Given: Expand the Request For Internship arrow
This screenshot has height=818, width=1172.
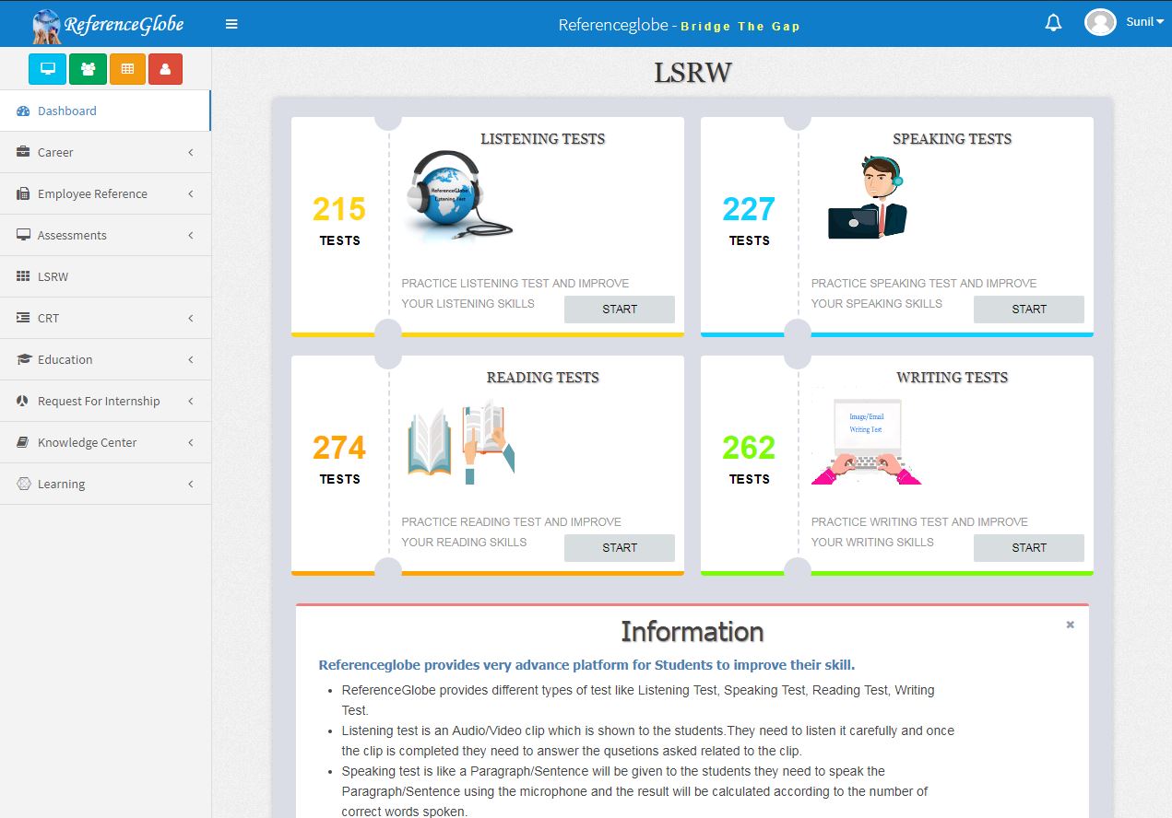Looking at the screenshot, I should pyautogui.click(x=191, y=401).
